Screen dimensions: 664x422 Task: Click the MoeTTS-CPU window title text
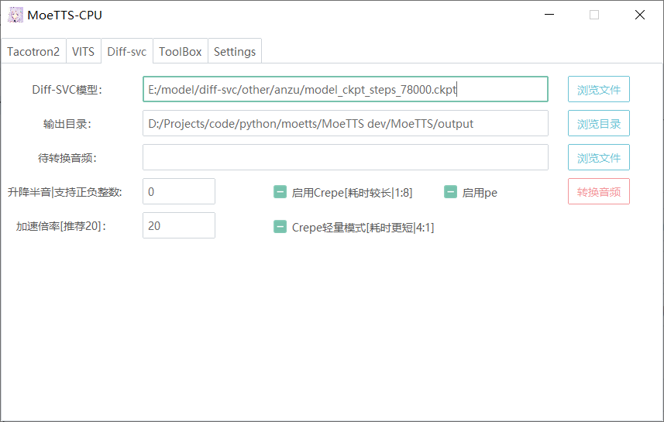pos(65,15)
